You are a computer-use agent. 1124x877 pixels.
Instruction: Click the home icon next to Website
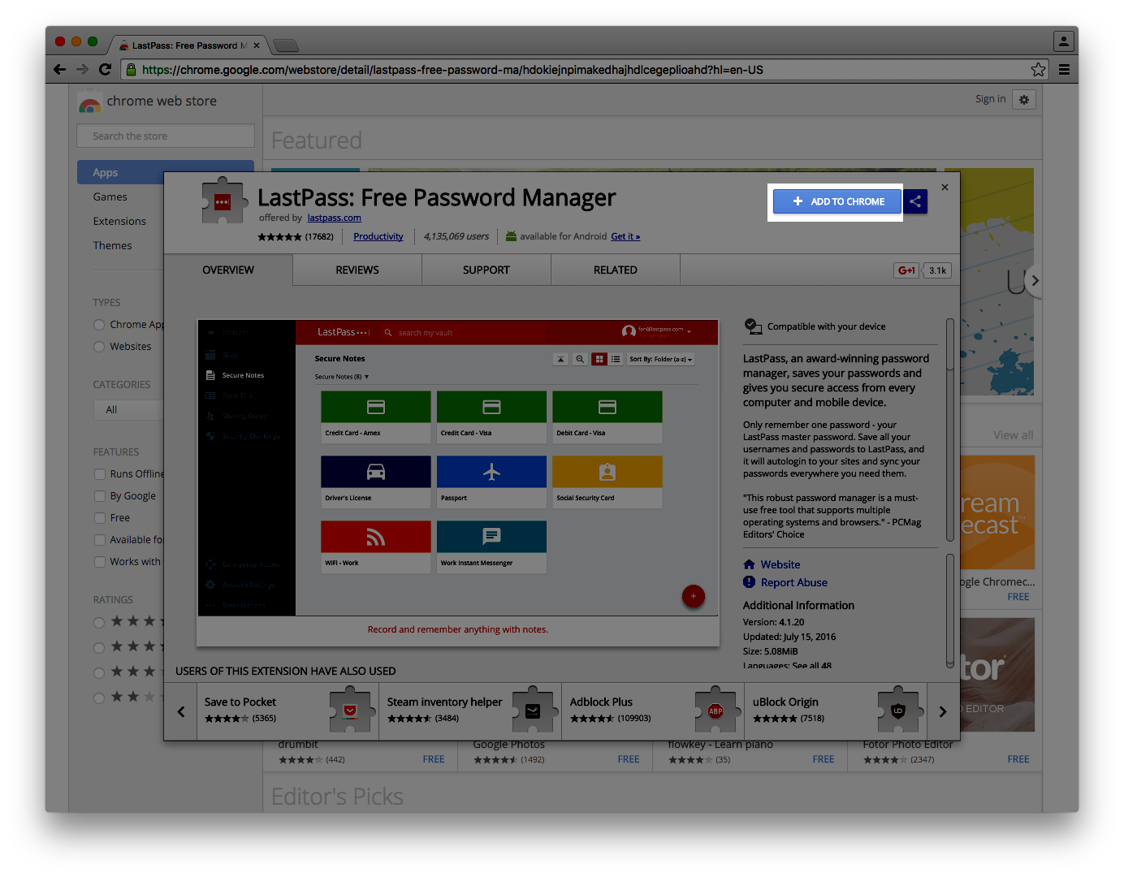coord(749,564)
